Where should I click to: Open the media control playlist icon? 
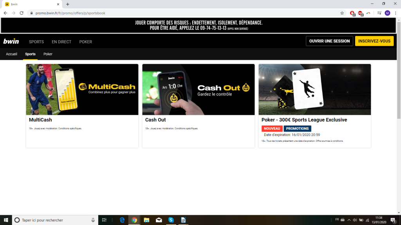point(379,13)
